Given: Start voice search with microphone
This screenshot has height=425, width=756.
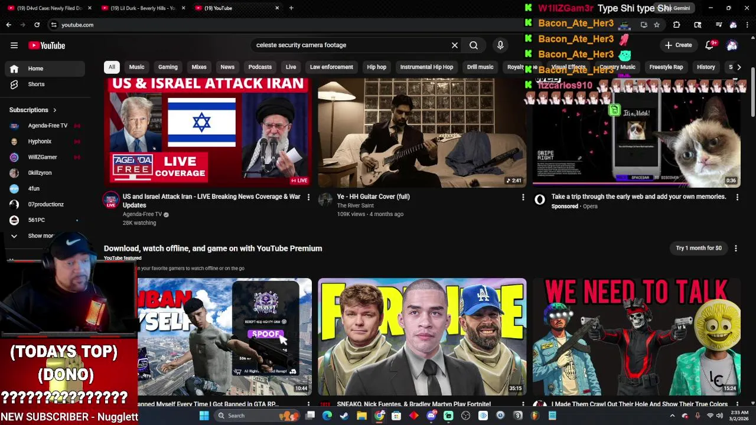Looking at the screenshot, I should 500,45.
